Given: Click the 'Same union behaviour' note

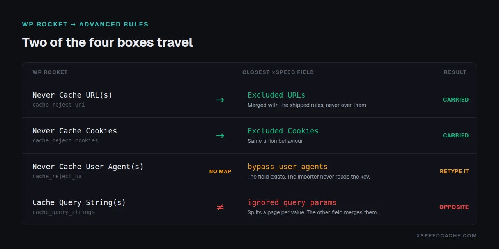Looking at the screenshot, I should (x=275, y=141).
